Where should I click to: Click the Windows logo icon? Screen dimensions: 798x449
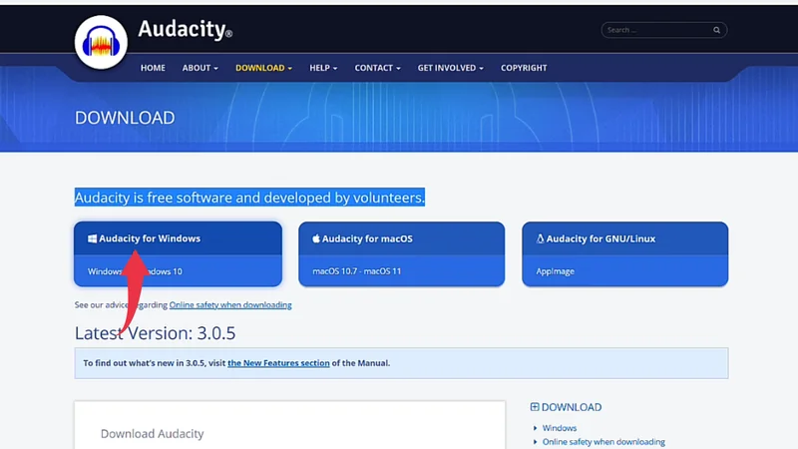pyautogui.click(x=92, y=239)
